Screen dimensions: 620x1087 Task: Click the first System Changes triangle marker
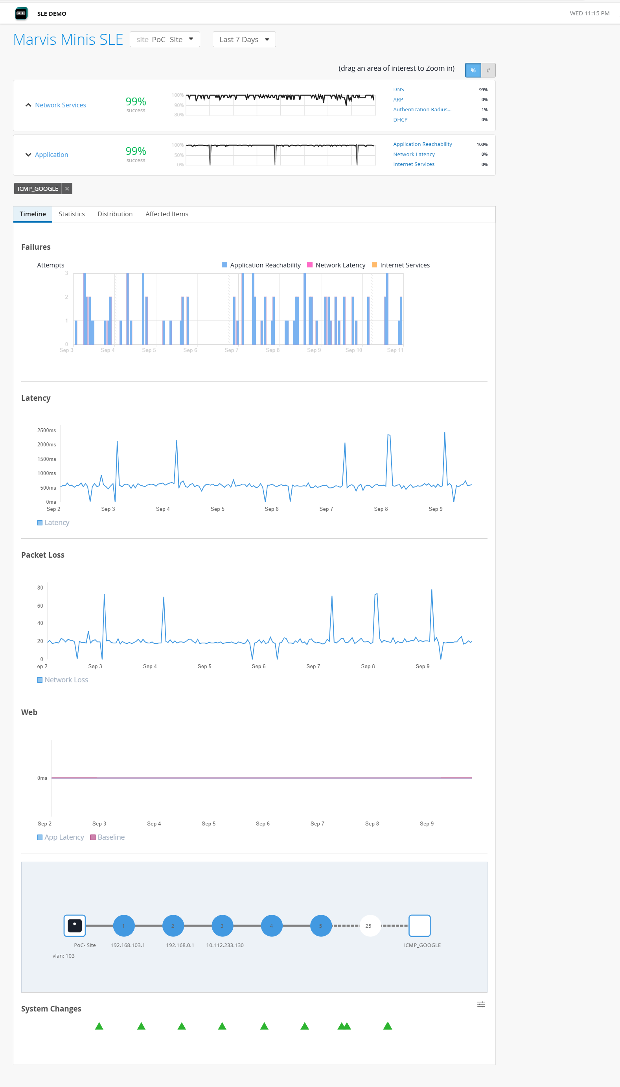99,1026
